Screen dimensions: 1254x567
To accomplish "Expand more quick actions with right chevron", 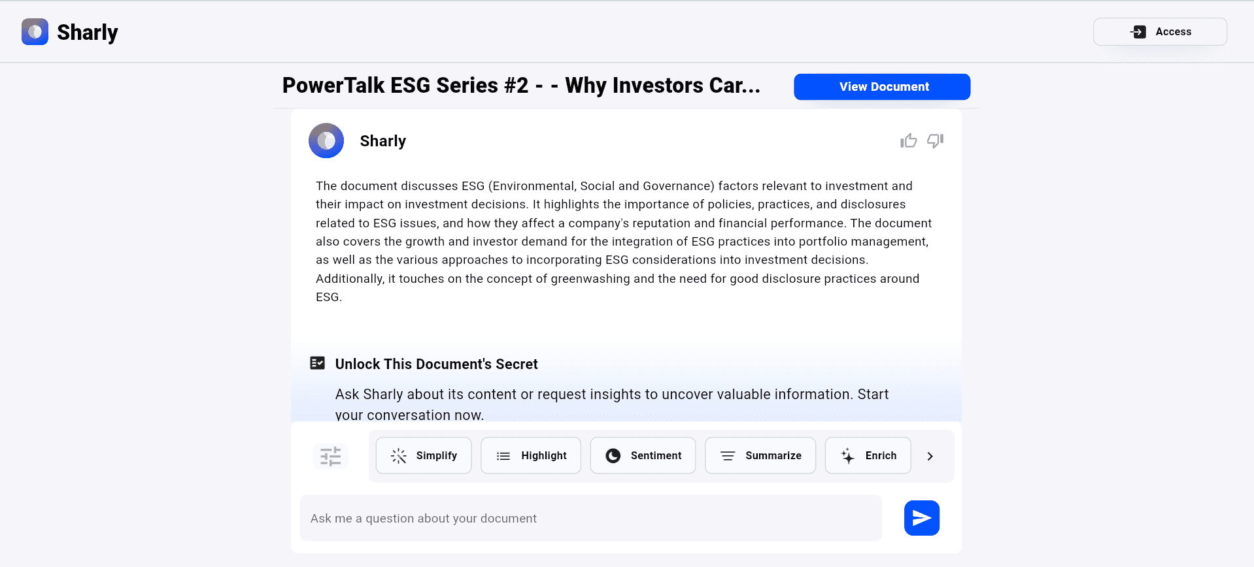I will 930,456.
